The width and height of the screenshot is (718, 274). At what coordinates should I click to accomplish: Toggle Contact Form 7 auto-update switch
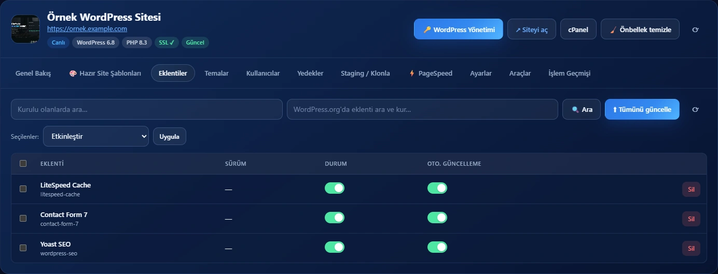(x=437, y=218)
